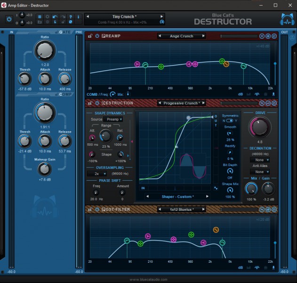
Task: Toggle the Preamp section power button
Action: point(97,36)
